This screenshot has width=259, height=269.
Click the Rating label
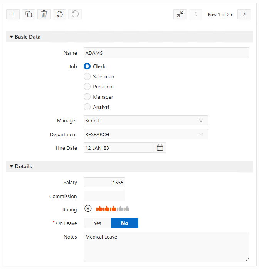pos(69,210)
